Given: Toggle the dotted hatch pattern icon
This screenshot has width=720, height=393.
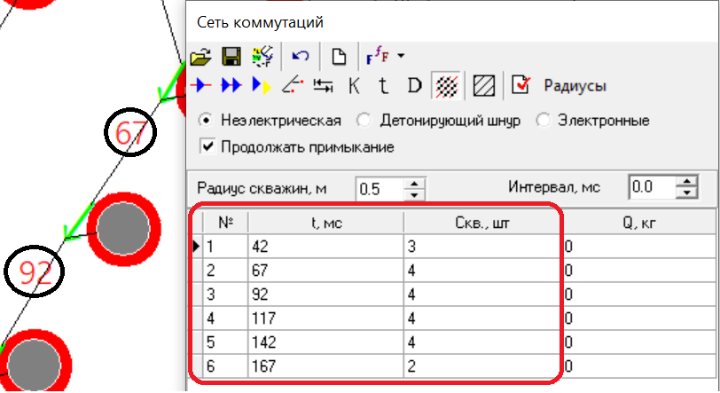Looking at the screenshot, I should 446,86.
